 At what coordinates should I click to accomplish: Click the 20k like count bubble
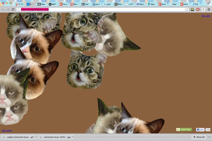tap(208, 130)
